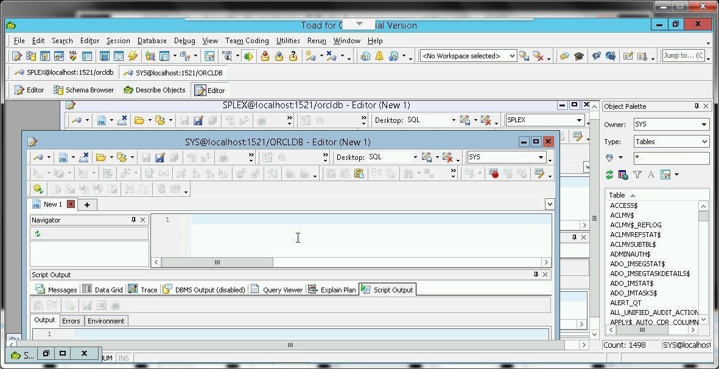719x369 pixels.
Task: Switch to the Data Grid tab
Action: click(x=103, y=290)
